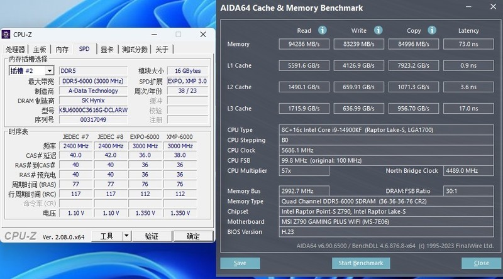
Task: Click the L1 Cache Copy value 7923.2 GB/s
Action: (414, 65)
